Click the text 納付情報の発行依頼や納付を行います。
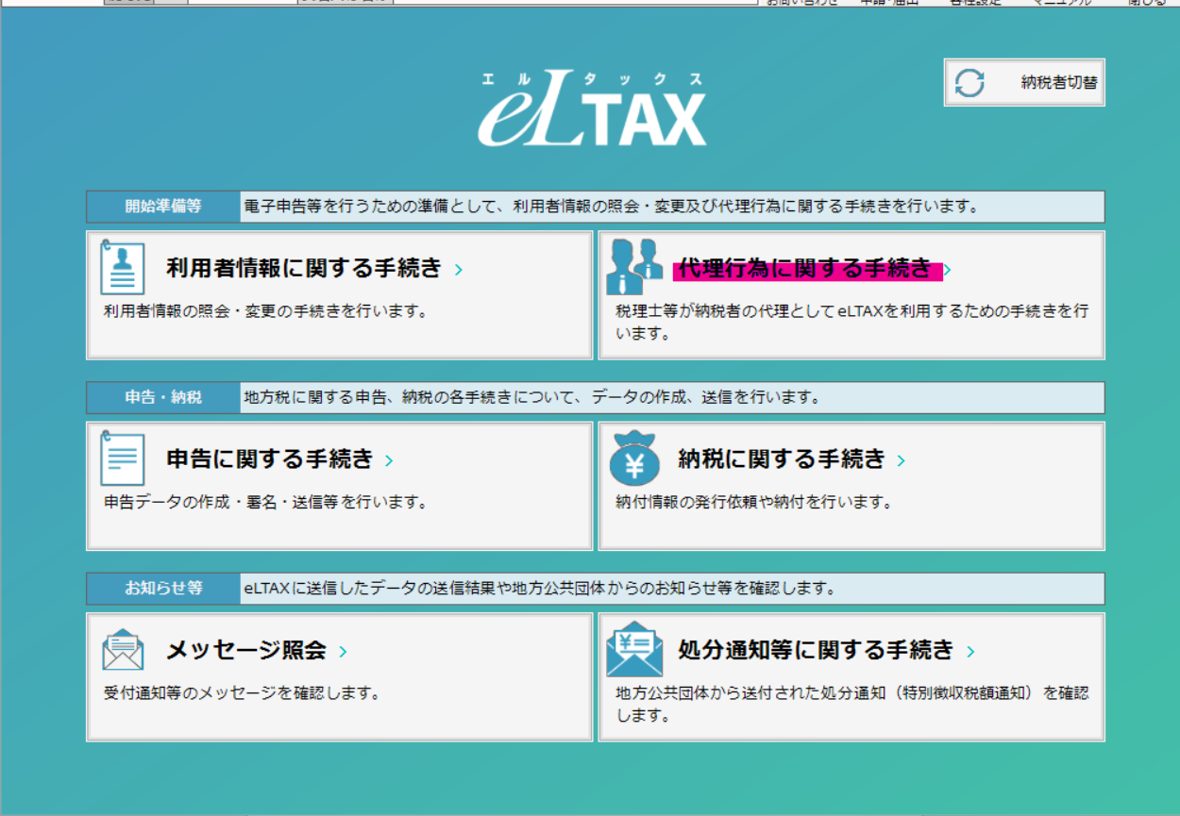Image resolution: width=1180 pixels, height=816 pixels. pyautogui.click(x=753, y=503)
